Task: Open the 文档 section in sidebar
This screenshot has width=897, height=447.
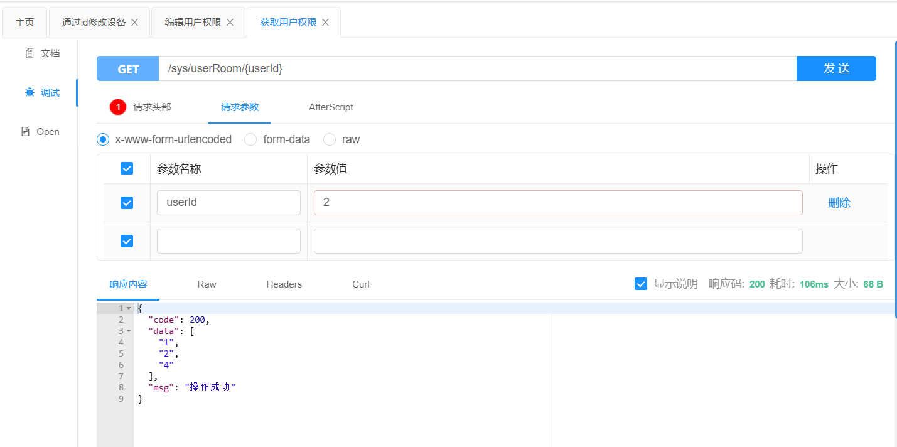Action: 43,53
